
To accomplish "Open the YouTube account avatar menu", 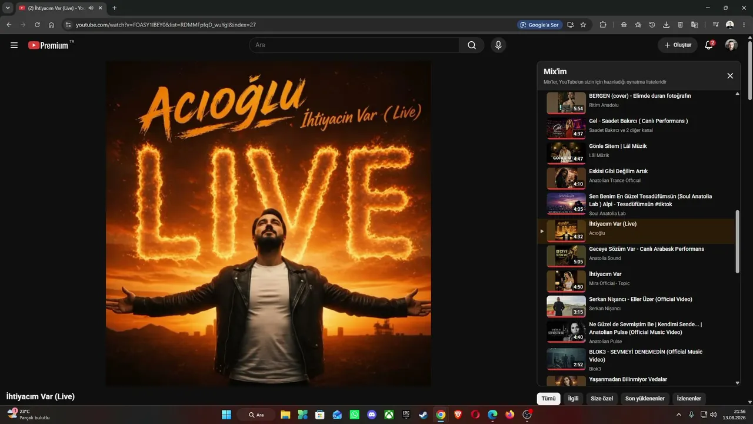I will coord(731,45).
